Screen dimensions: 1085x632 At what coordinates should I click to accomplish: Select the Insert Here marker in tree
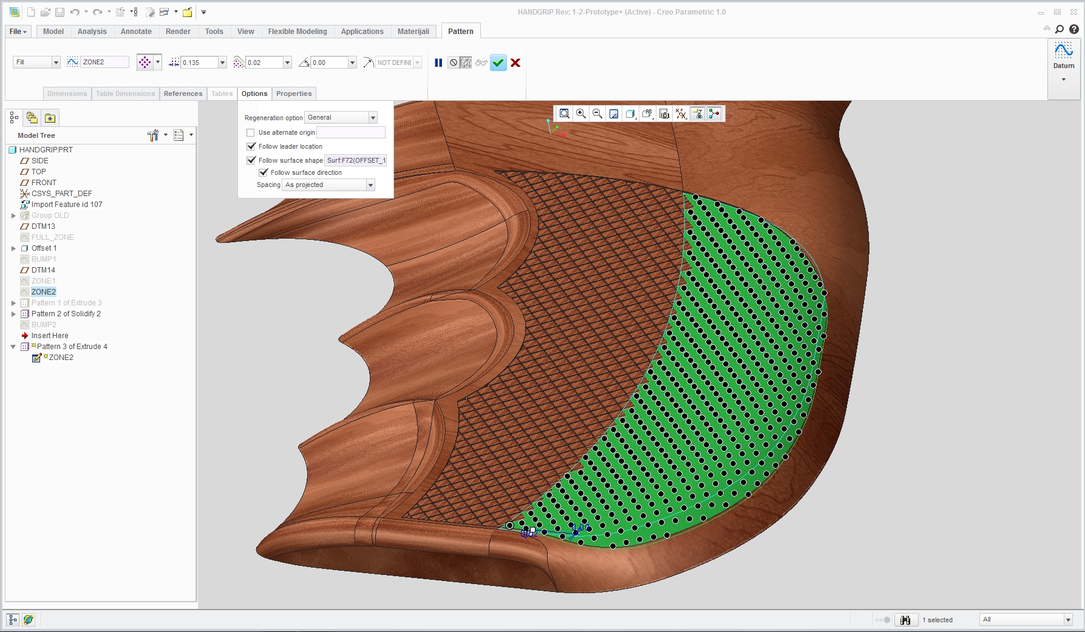pos(50,336)
